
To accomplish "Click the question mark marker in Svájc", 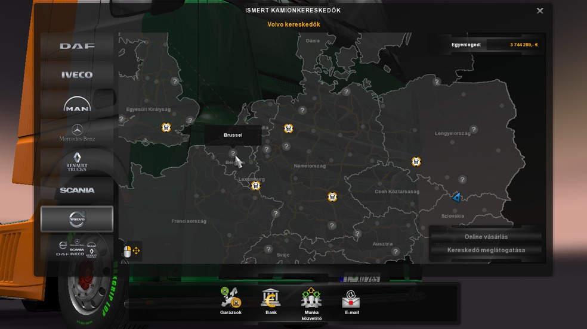I will click(268, 249).
